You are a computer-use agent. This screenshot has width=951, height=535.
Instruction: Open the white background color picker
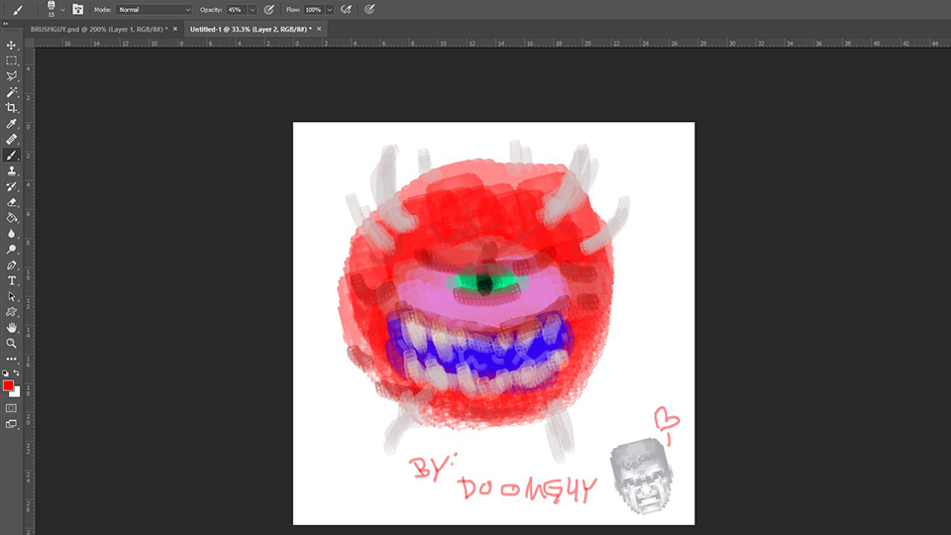pyautogui.click(x=17, y=393)
